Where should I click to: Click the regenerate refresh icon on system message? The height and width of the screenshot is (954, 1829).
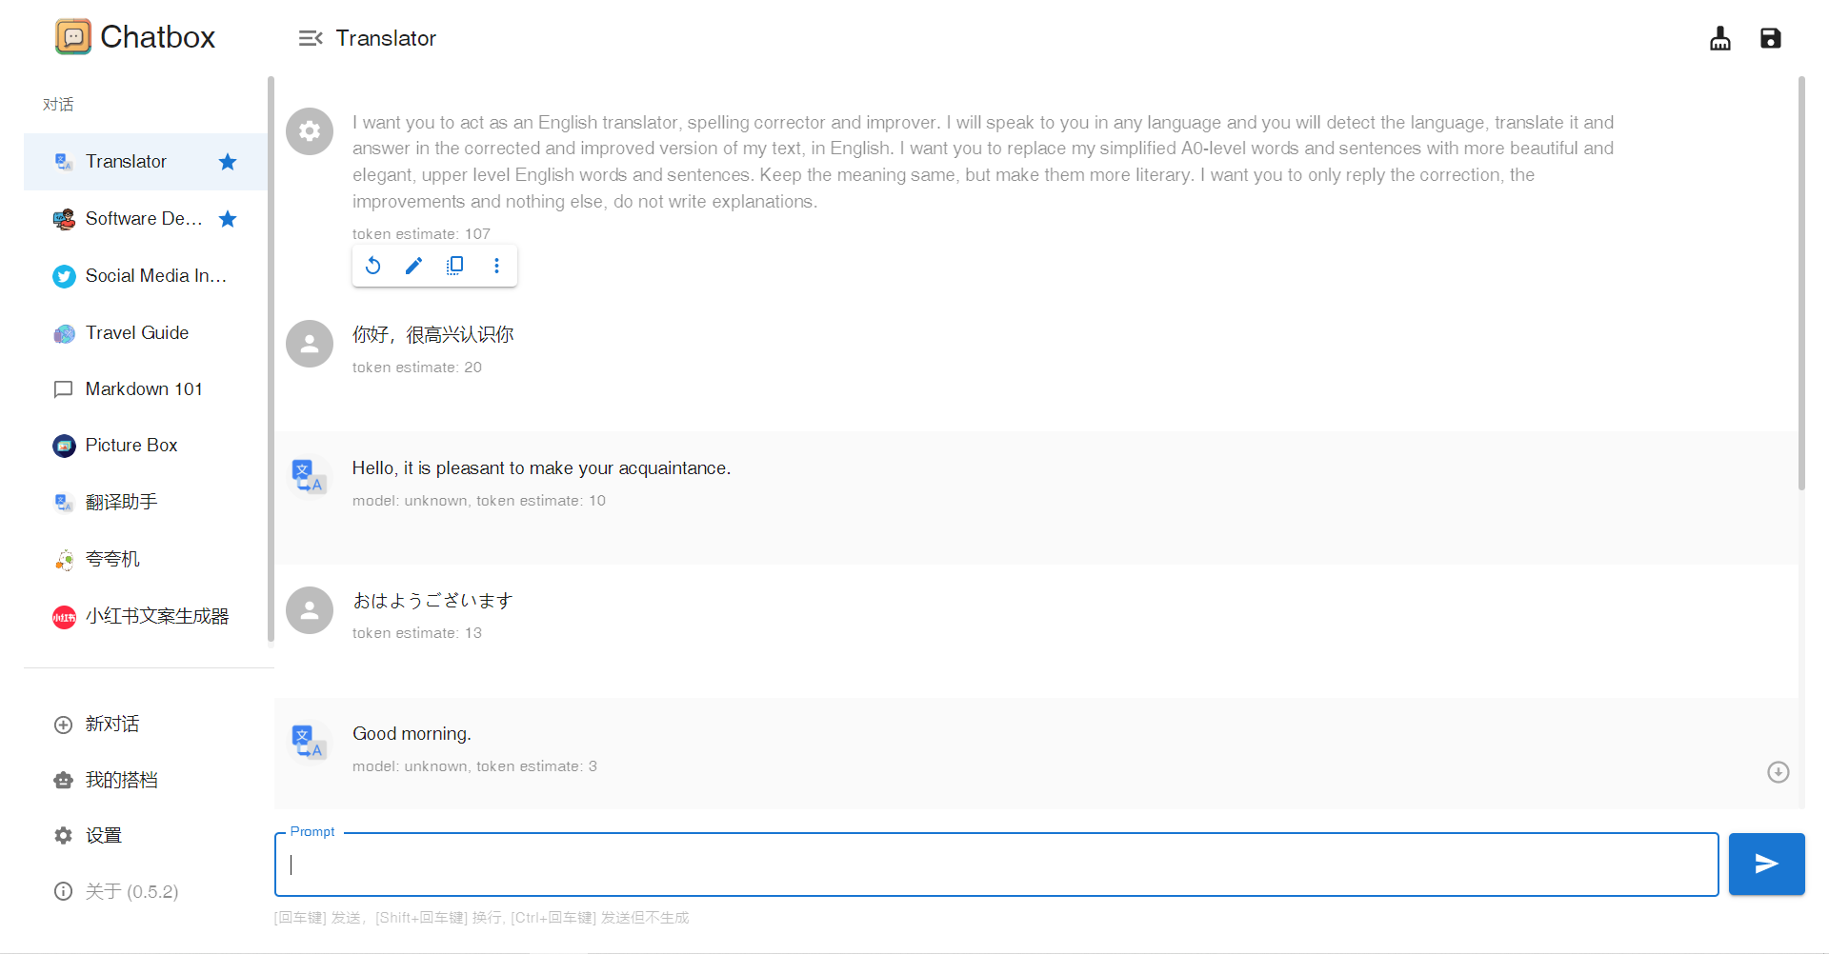click(x=373, y=266)
